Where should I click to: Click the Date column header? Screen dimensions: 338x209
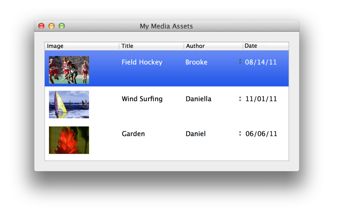click(x=265, y=46)
